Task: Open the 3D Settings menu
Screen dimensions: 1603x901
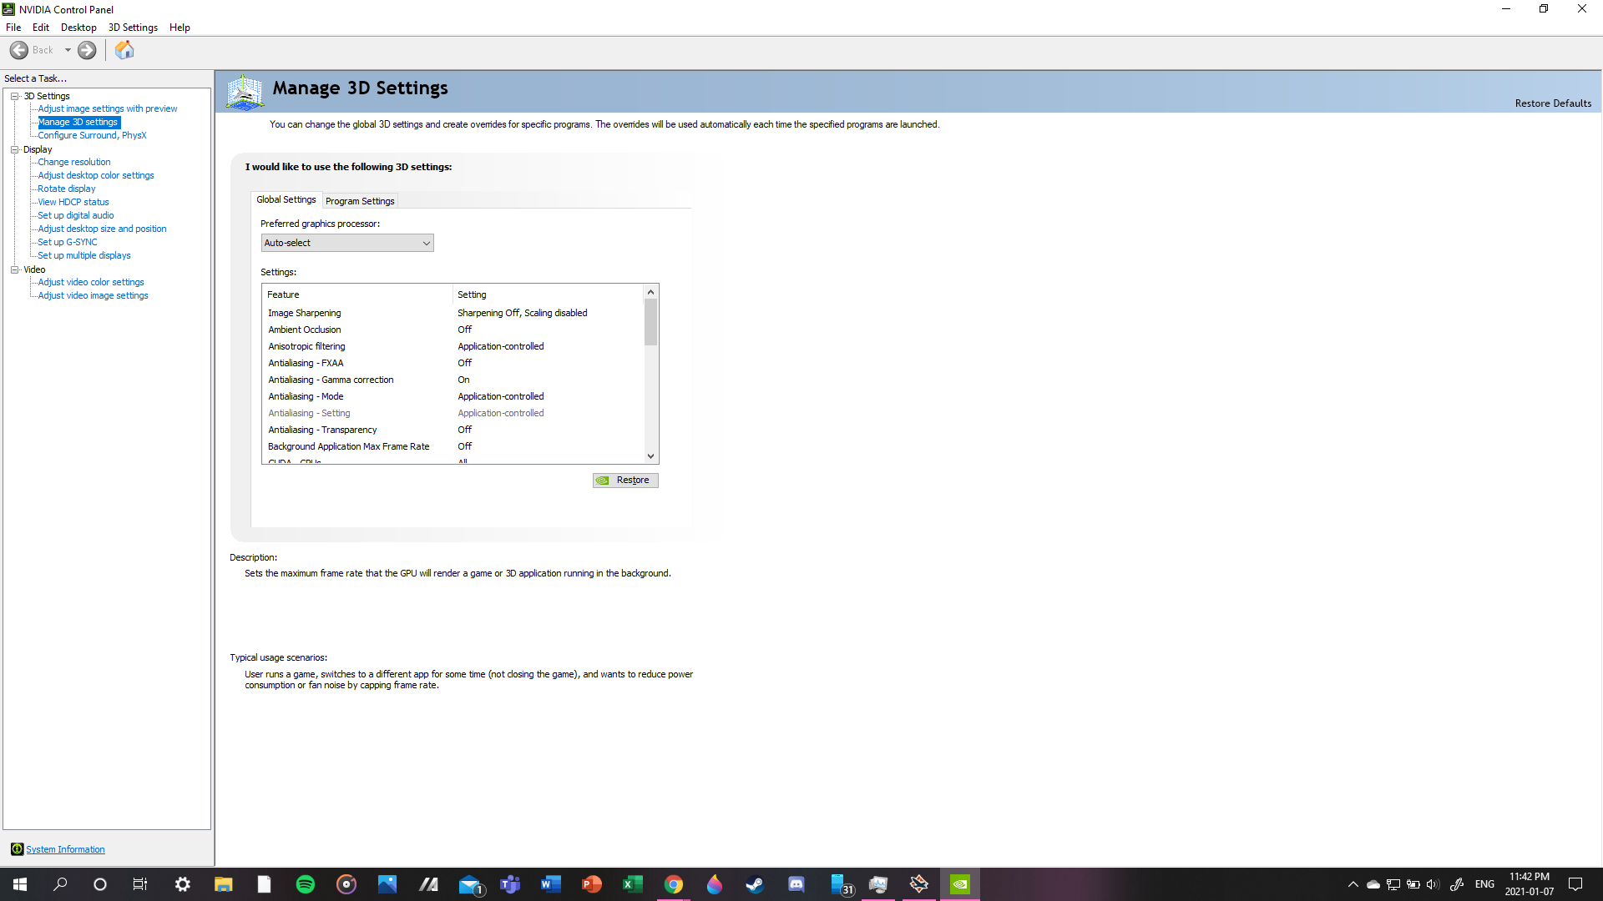Action: (x=133, y=28)
